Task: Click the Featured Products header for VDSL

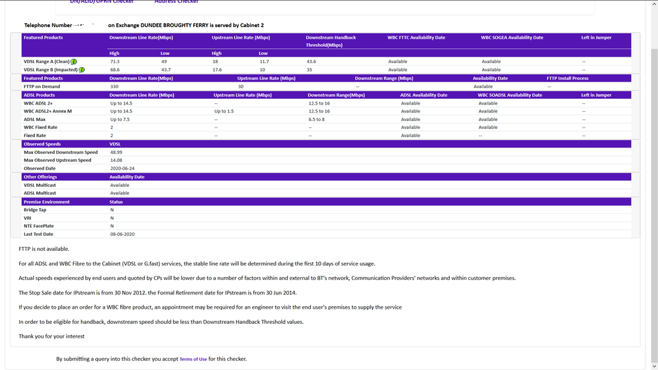Action: (43, 38)
